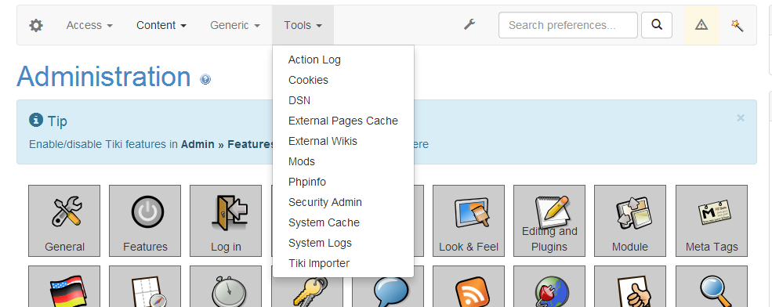Click the map with compass panel icon
Screen dimensions: 772x307
(x=145, y=287)
